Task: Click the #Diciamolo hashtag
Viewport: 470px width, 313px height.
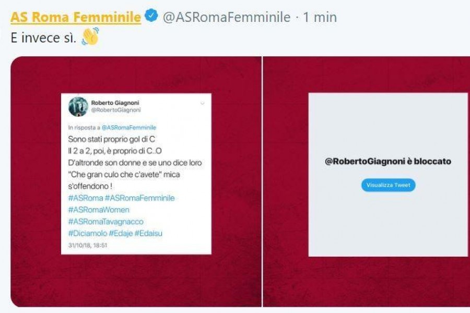Action: (88, 233)
